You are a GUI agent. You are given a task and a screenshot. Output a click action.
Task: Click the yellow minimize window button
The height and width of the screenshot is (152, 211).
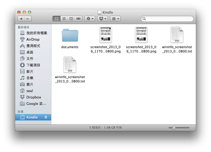[x=24, y=12]
